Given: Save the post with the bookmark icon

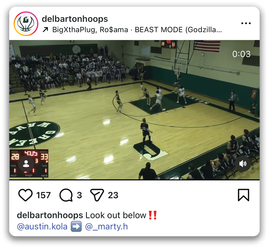Looking at the screenshot, I should pyautogui.click(x=243, y=195).
